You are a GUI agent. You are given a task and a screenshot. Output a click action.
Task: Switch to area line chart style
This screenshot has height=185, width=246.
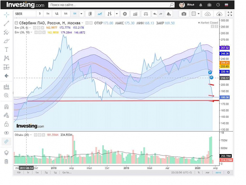click(x=100, y=14)
